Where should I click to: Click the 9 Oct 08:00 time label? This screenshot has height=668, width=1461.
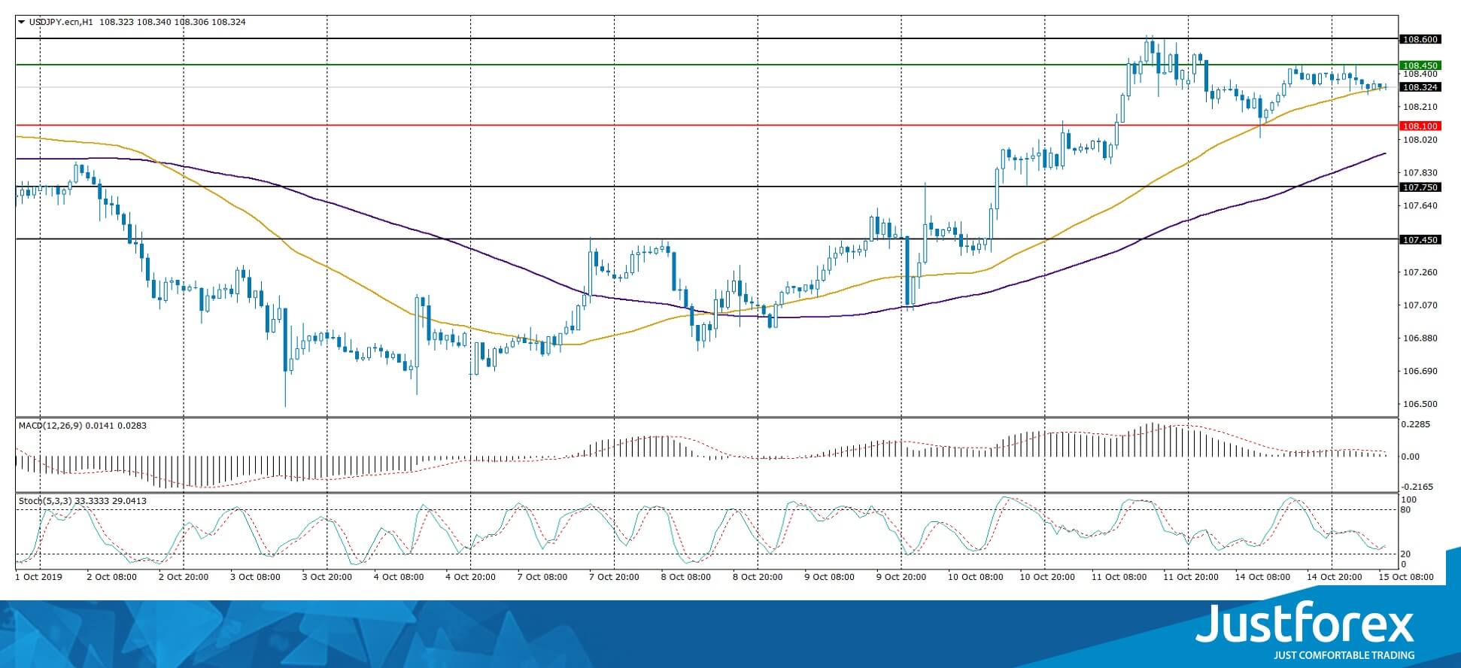click(829, 578)
